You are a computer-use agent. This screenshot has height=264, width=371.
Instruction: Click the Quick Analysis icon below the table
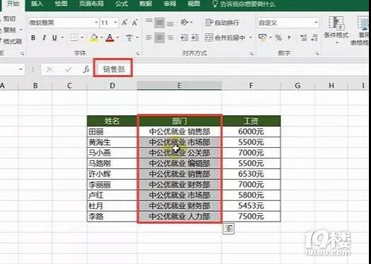click(x=229, y=229)
